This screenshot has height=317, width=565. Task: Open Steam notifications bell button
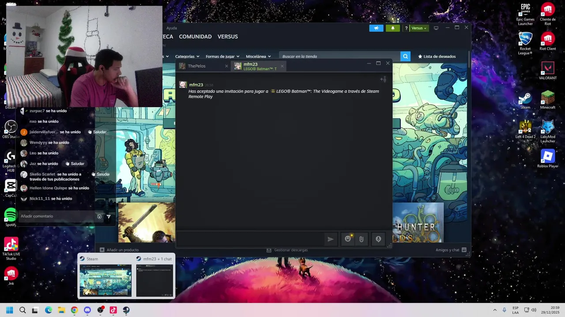pyautogui.click(x=393, y=28)
